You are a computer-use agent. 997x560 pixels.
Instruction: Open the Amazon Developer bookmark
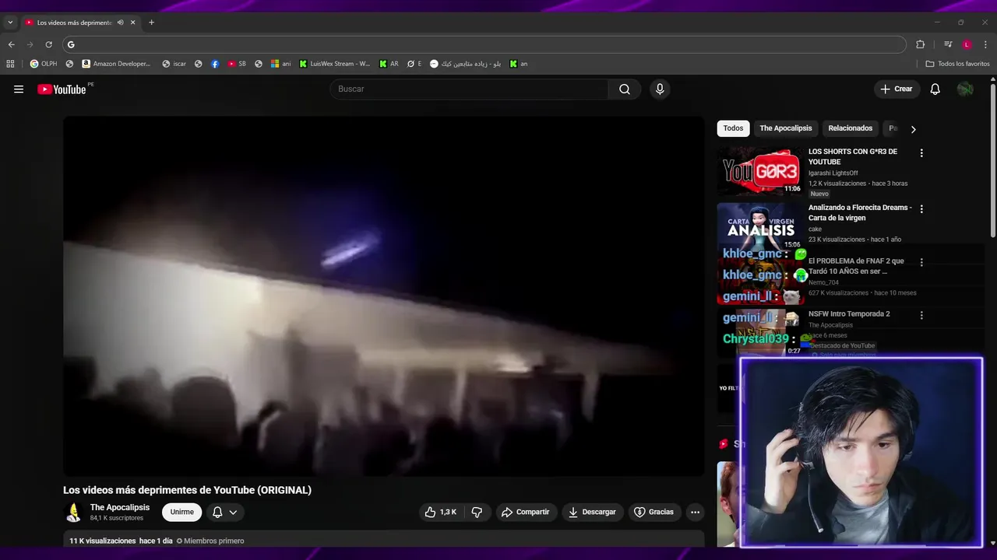[x=116, y=64]
